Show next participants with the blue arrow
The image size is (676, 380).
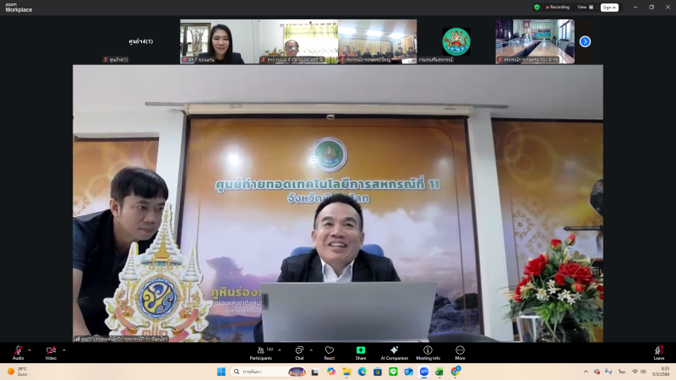pyautogui.click(x=585, y=41)
